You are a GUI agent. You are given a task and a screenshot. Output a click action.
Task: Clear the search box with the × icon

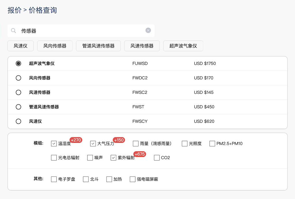tap(148, 30)
